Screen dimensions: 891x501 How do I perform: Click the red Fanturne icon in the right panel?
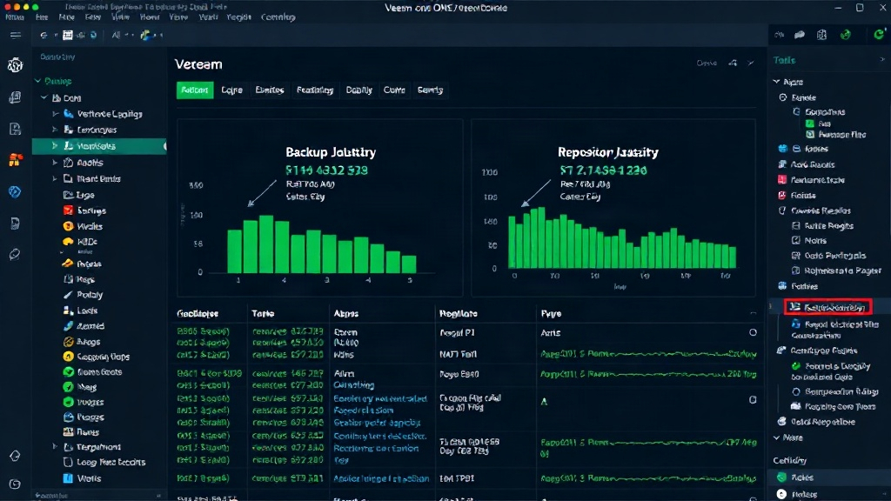click(782, 179)
